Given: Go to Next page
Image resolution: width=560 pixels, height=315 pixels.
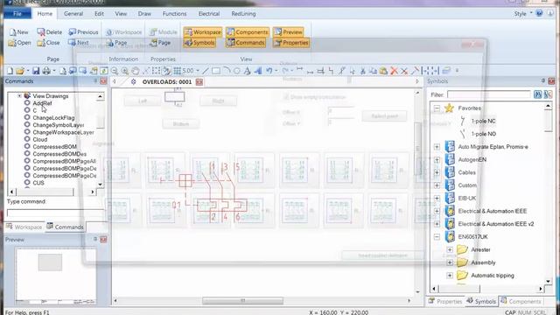Looking at the screenshot, I should click(x=79, y=43).
